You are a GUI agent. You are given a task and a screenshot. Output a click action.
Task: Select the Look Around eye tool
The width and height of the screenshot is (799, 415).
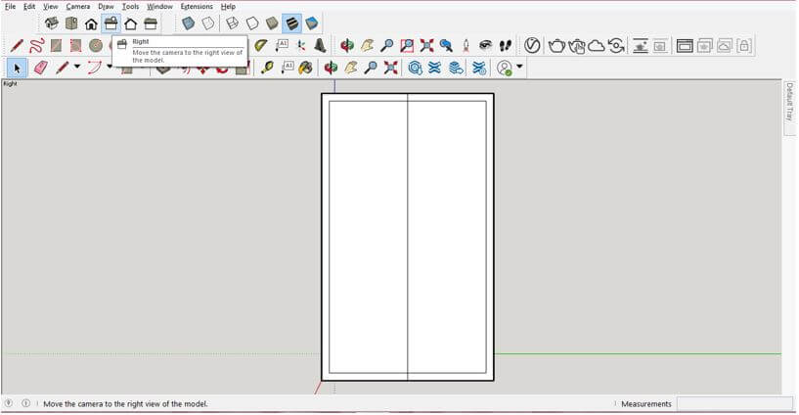click(486, 46)
